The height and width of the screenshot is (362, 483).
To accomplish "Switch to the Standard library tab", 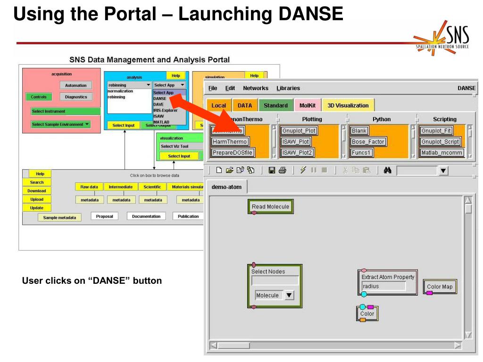I will coord(275,105).
